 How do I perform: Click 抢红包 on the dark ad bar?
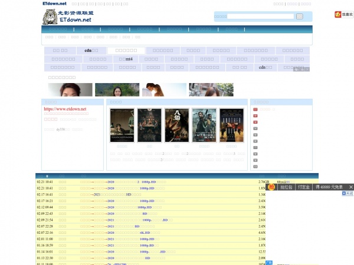click(286, 187)
